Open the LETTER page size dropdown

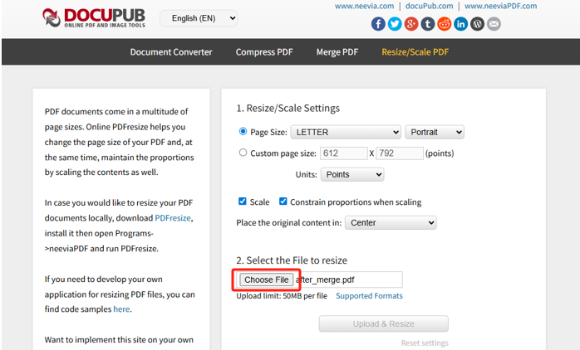tap(346, 132)
